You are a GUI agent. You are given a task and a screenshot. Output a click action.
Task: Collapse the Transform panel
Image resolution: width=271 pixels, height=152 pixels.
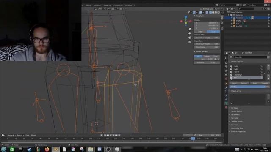199,16
